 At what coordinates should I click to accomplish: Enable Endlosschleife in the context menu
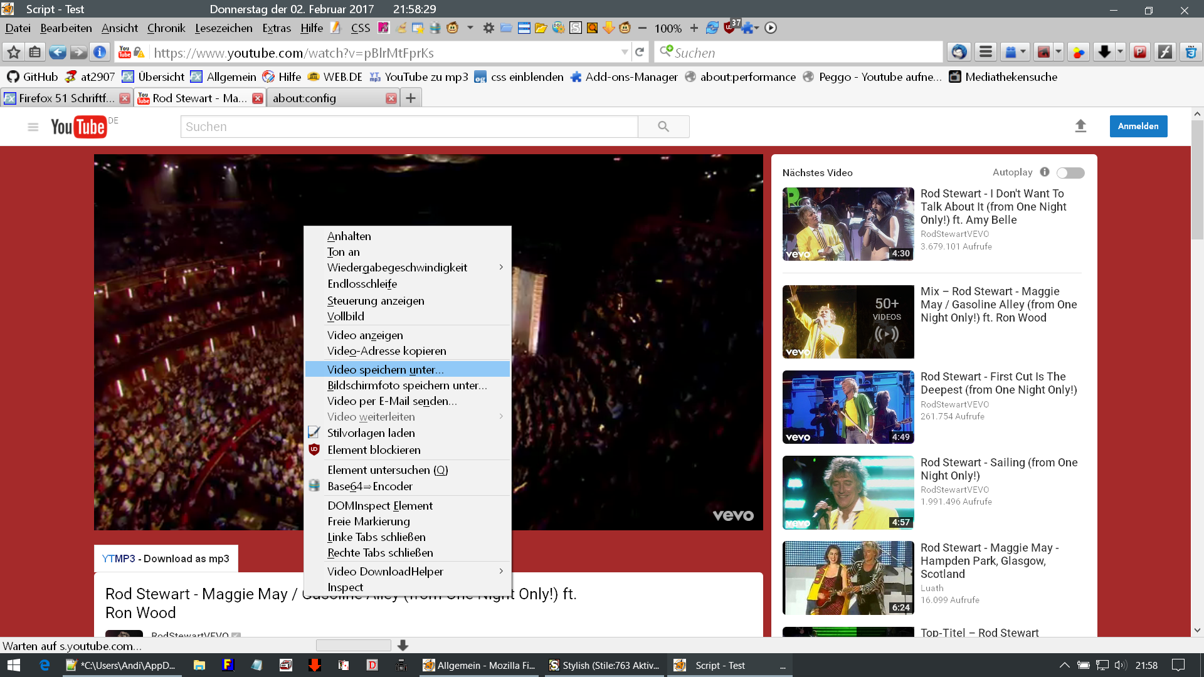click(x=362, y=284)
